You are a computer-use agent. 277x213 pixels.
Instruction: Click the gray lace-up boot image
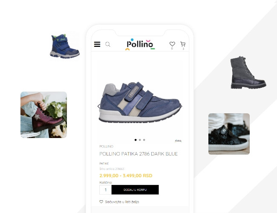pos(248,72)
